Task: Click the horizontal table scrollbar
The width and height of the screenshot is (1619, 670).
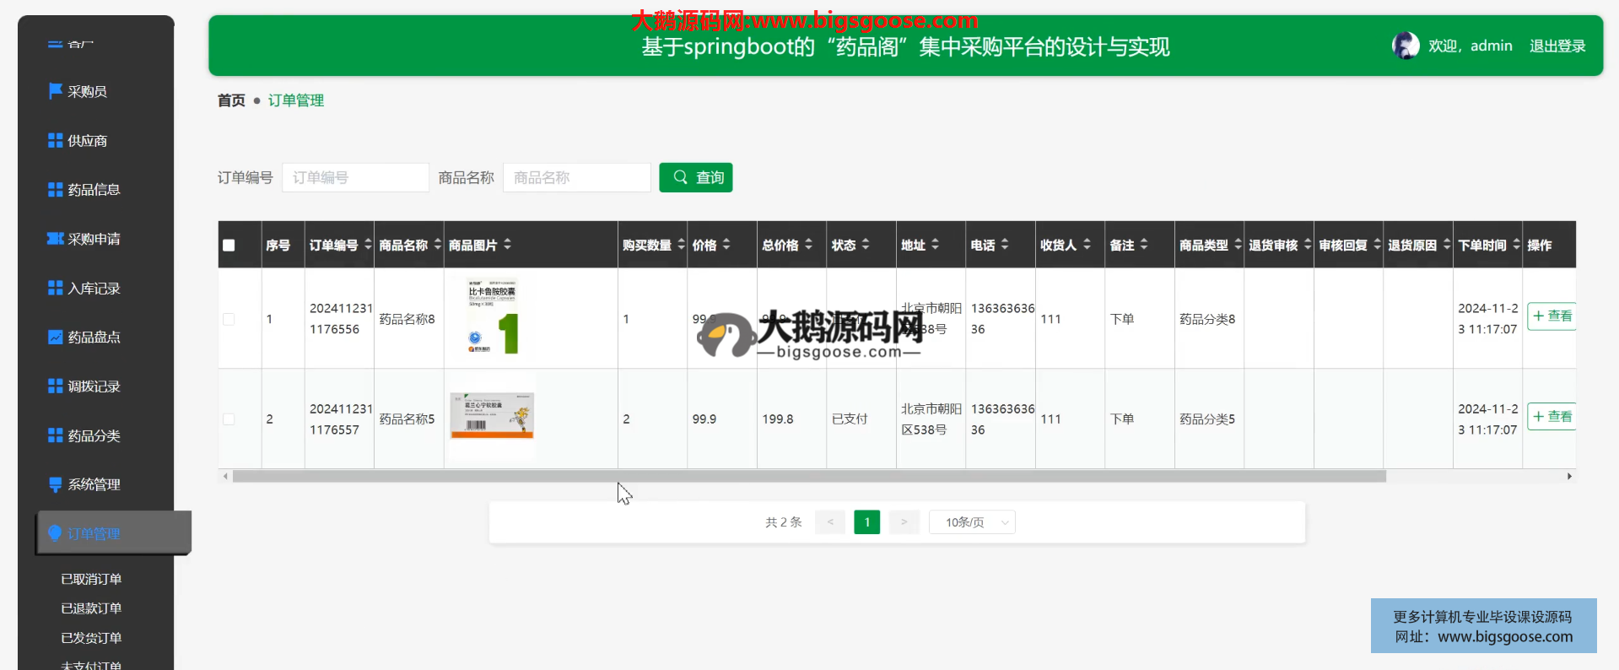Action: coord(808,477)
